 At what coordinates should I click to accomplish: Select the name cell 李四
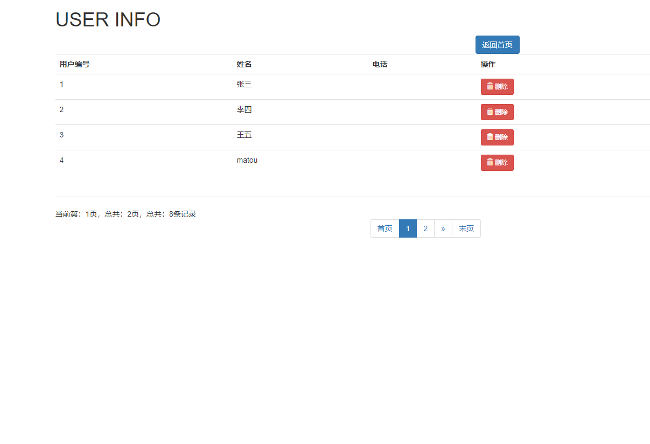click(244, 109)
